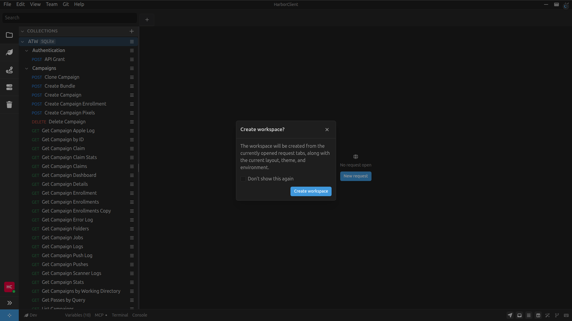Collapse the COLLECTIONS section
Screen dimensions: 572x321
(x=22, y=31)
